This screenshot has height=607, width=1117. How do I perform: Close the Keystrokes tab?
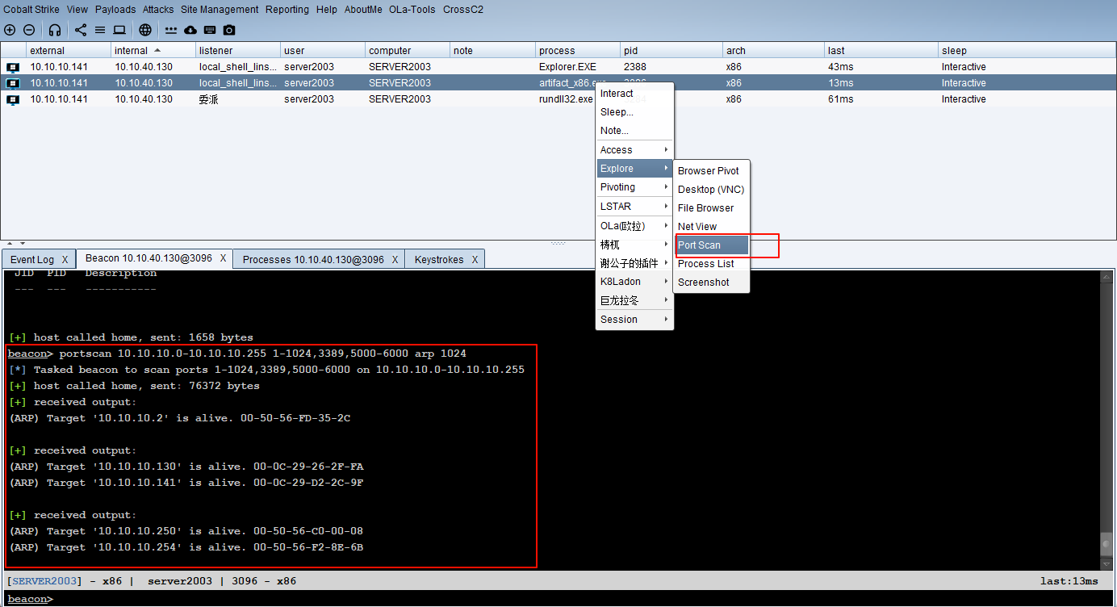pos(475,260)
